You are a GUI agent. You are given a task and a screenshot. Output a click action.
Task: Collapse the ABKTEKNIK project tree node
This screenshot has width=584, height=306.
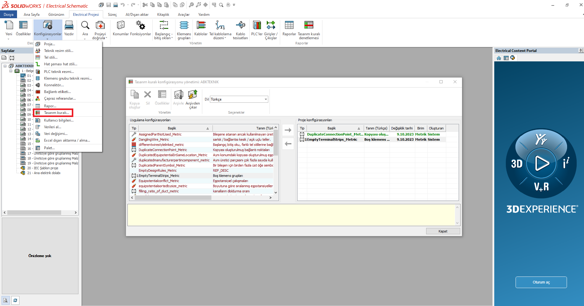click(x=5, y=66)
